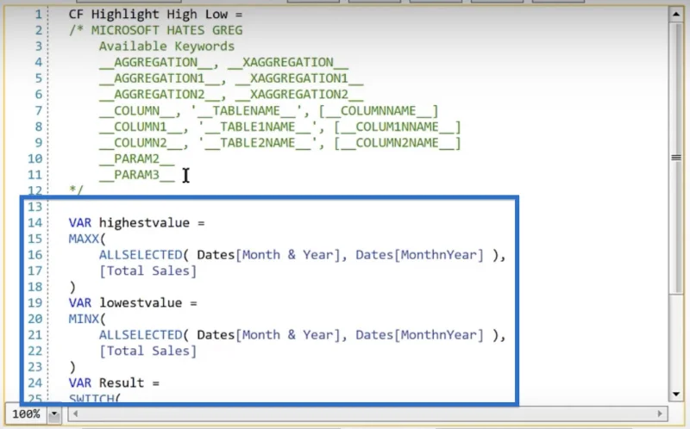This screenshot has height=429, width=690.
Task: Click '[Total Sales]' on line 17
Action: pyautogui.click(x=147, y=270)
